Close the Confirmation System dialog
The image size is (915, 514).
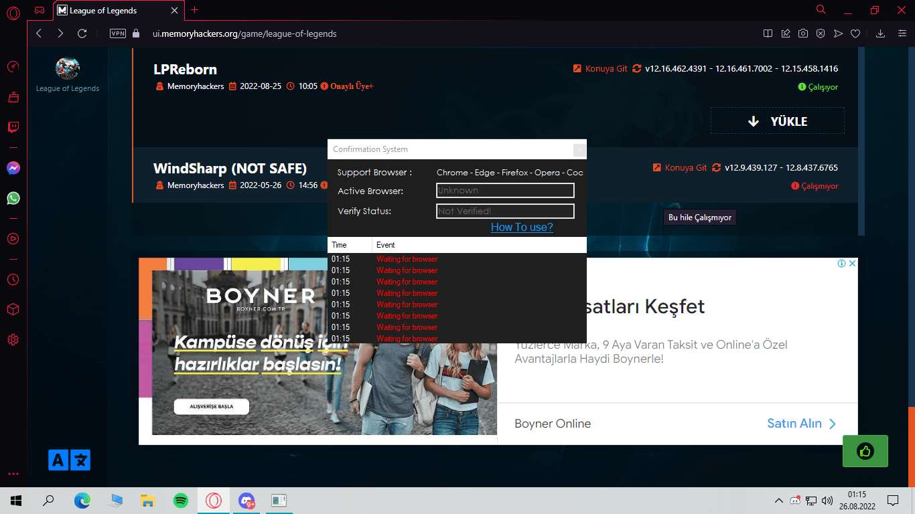pos(580,149)
